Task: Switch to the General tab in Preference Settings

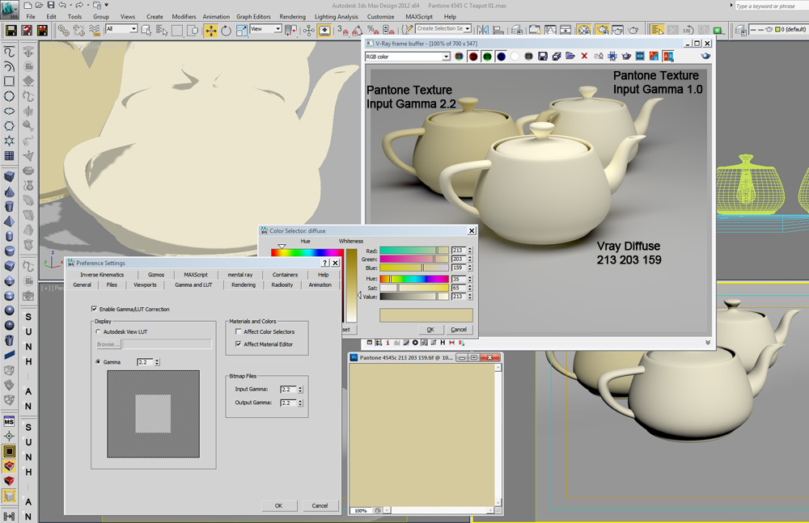Action: coord(82,285)
